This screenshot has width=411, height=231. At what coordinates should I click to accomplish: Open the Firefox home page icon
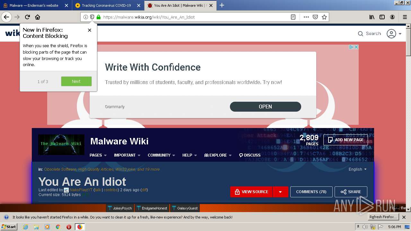(38, 17)
